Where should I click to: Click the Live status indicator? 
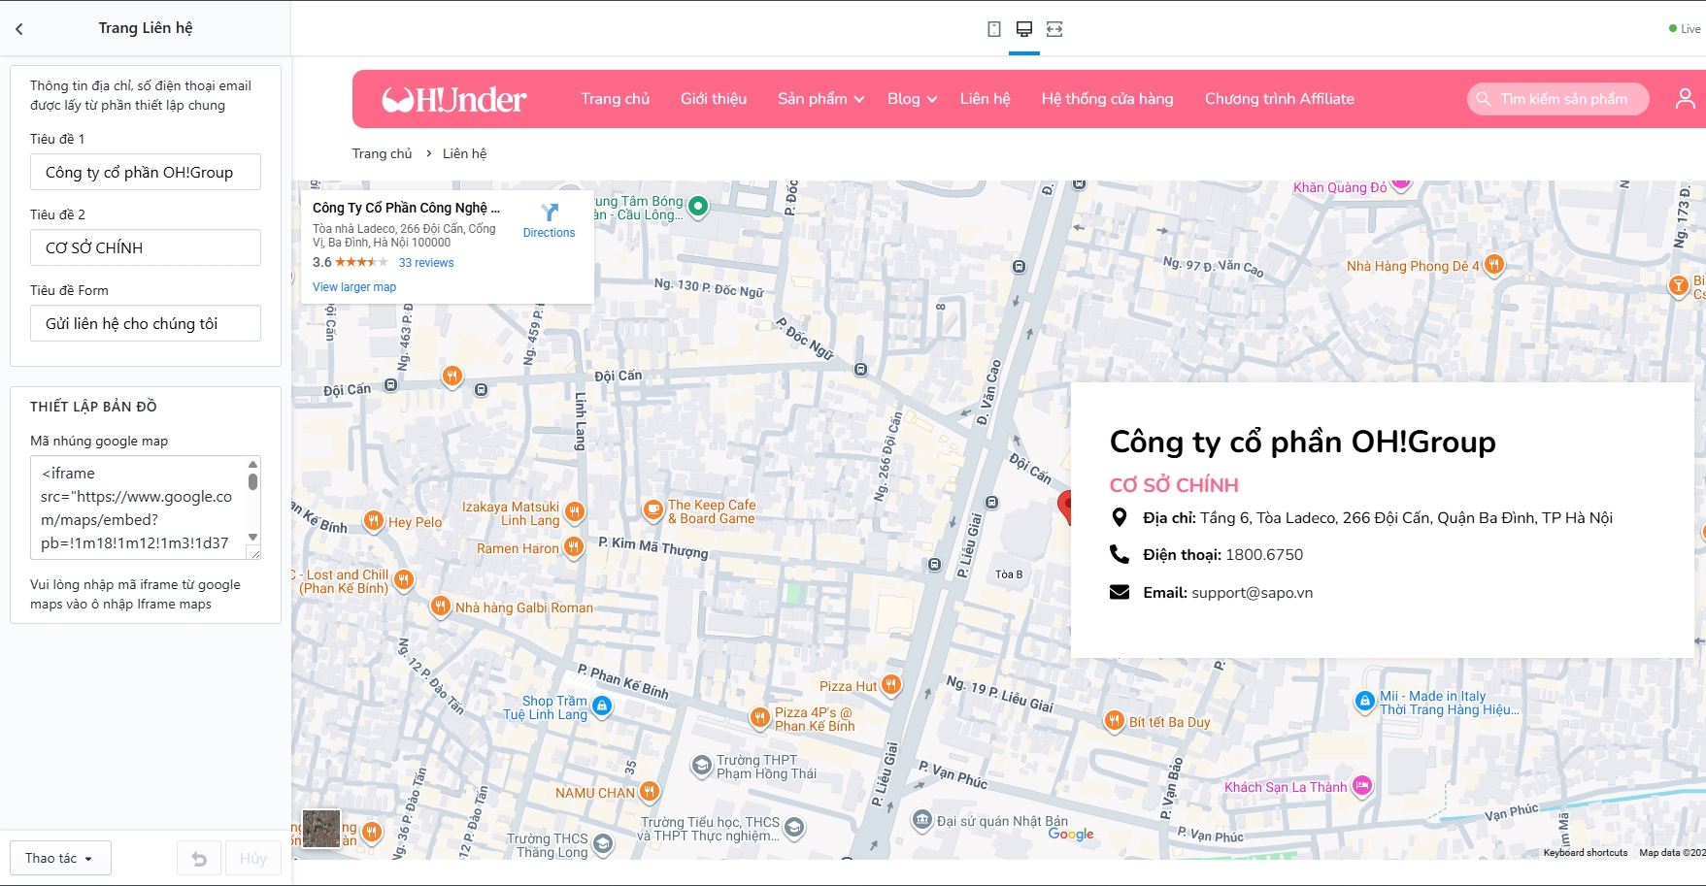[x=1686, y=29]
